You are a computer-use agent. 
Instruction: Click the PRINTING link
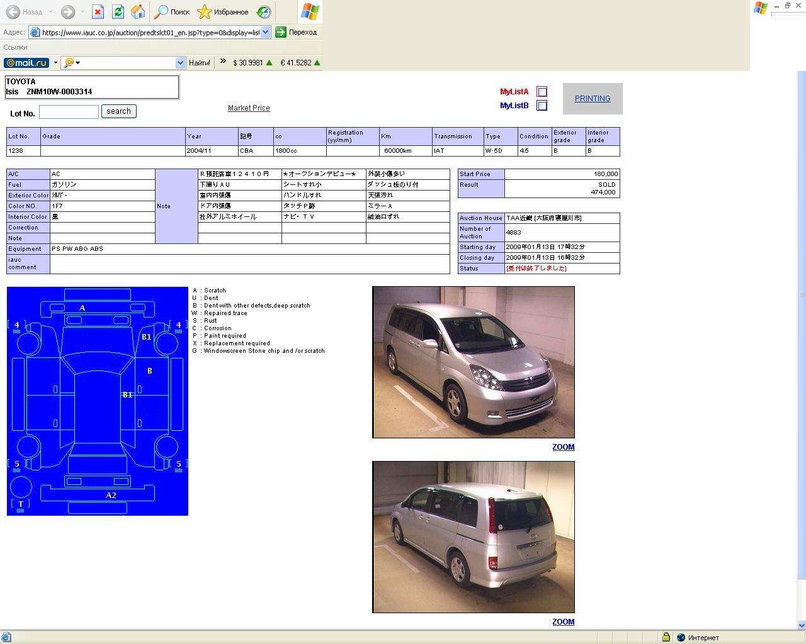pyautogui.click(x=593, y=99)
